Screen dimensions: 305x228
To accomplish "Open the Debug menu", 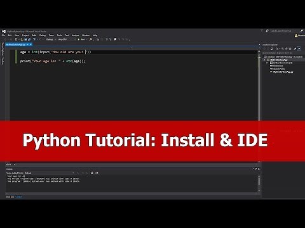I will pos(43,35).
